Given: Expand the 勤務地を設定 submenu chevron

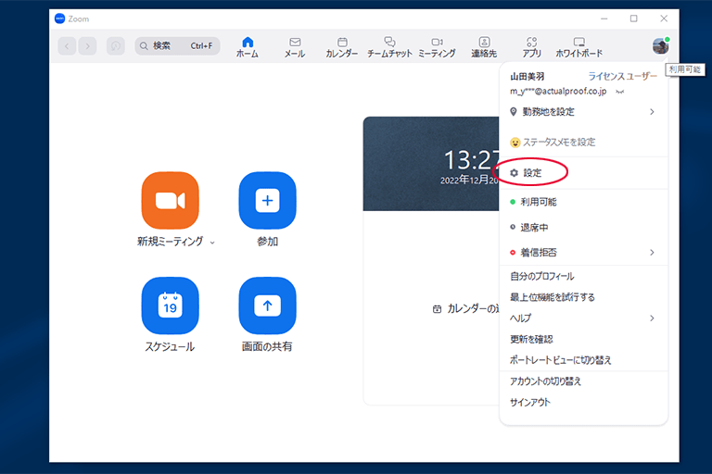Looking at the screenshot, I should pos(652,112).
